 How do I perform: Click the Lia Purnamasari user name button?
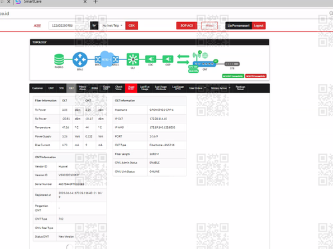pyautogui.click(x=238, y=25)
